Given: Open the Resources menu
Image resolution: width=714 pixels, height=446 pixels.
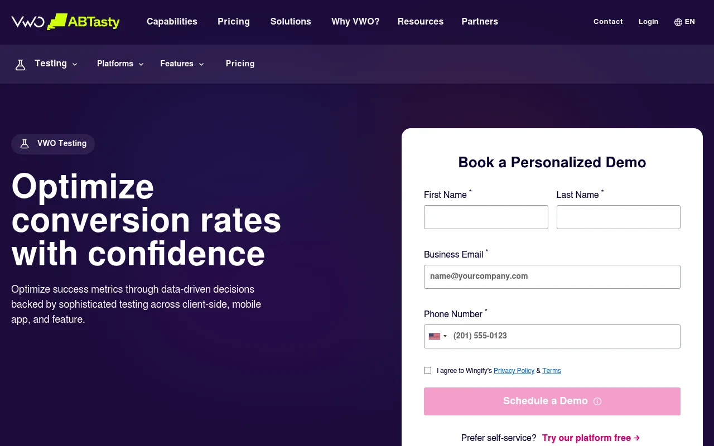Looking at the screenshot, I should [421, 22].
